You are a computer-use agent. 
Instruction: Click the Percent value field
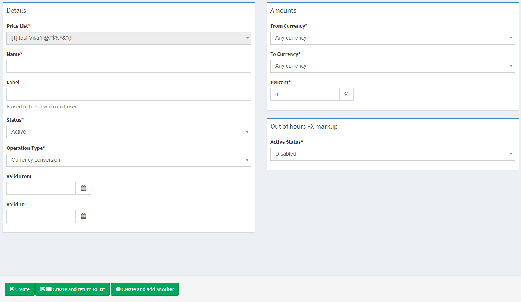305,94
